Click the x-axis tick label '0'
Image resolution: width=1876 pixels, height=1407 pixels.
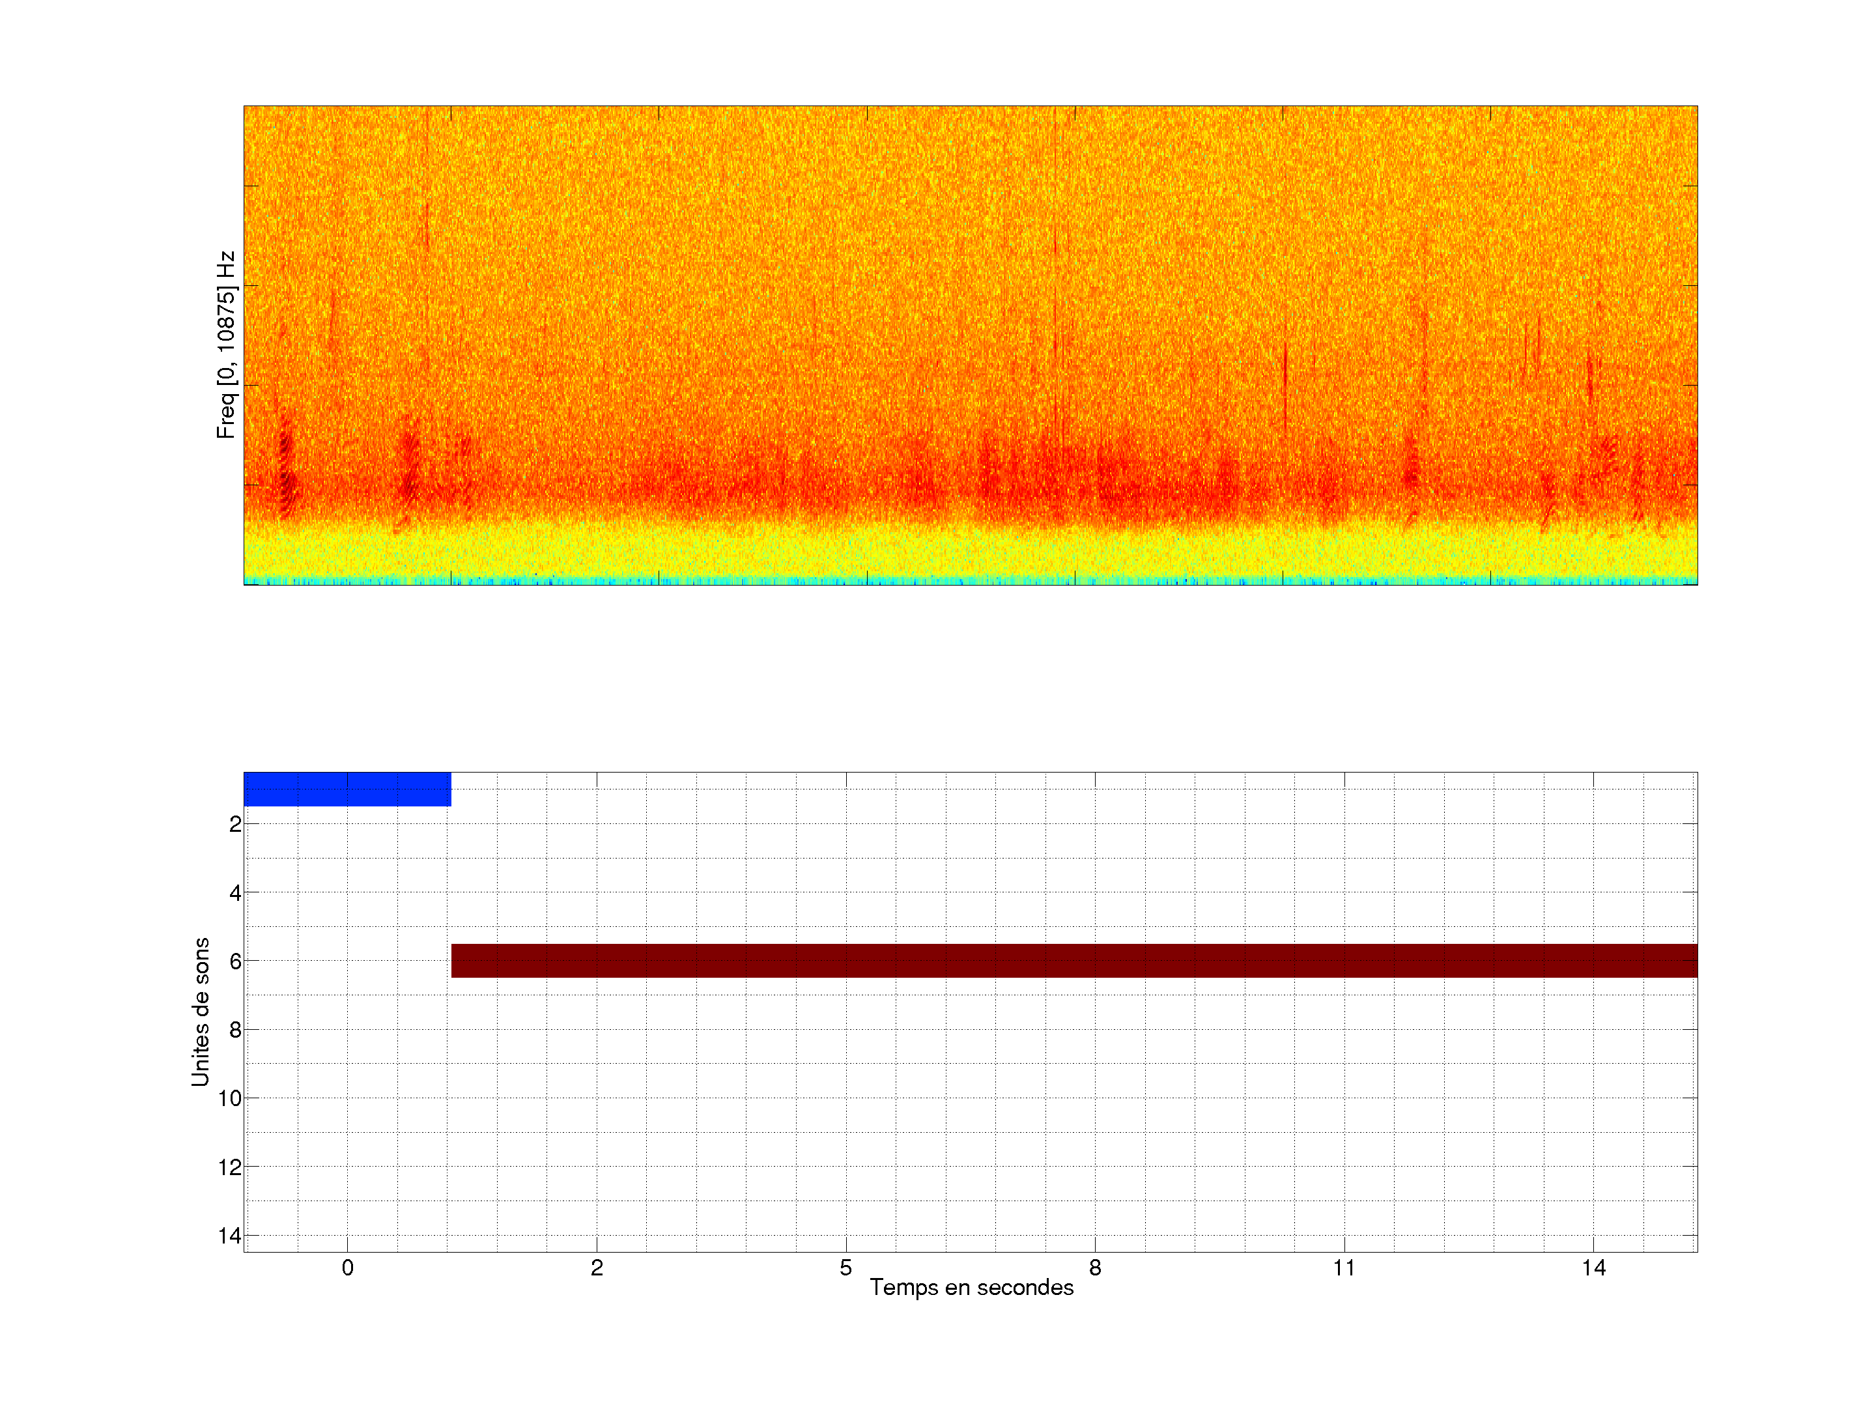(x=348, y=1268)
